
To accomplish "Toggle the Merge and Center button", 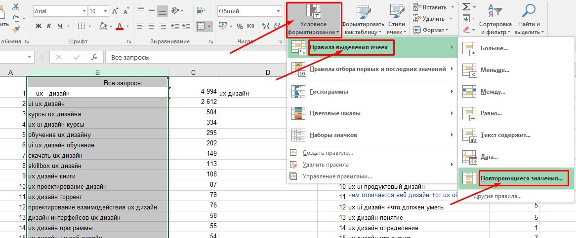I will [201, 26].
